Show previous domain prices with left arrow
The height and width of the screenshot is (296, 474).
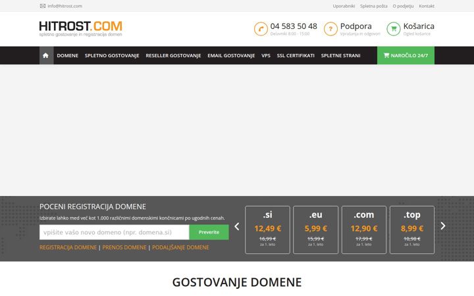pyautogui.click(x=237, y=226)
